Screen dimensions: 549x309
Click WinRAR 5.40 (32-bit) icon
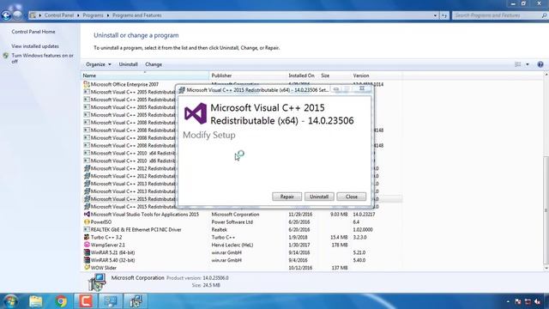point(87,260)
